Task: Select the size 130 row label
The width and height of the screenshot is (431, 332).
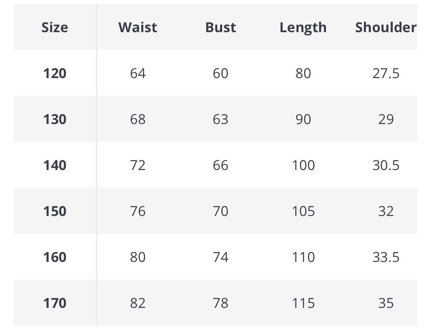Action: [x=55, y=119]
